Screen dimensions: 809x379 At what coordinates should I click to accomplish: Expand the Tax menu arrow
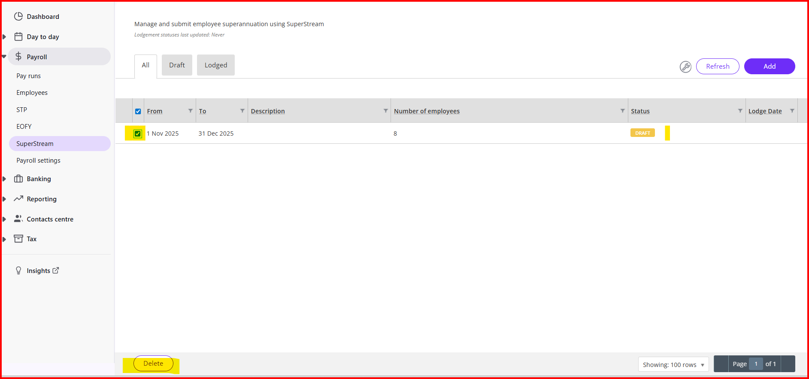[x=4, y=239]
